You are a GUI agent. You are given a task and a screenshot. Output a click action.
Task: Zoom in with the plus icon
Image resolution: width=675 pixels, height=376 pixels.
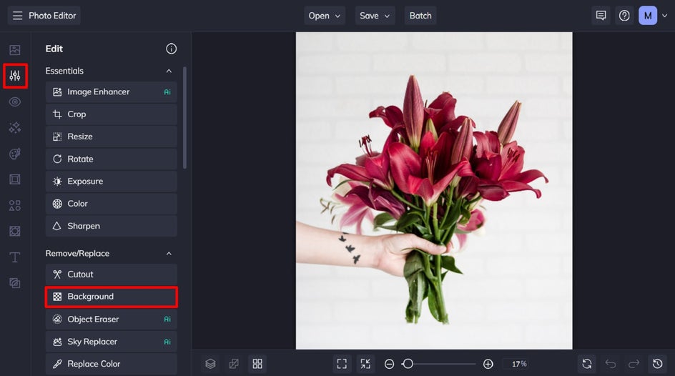point(488,364)
